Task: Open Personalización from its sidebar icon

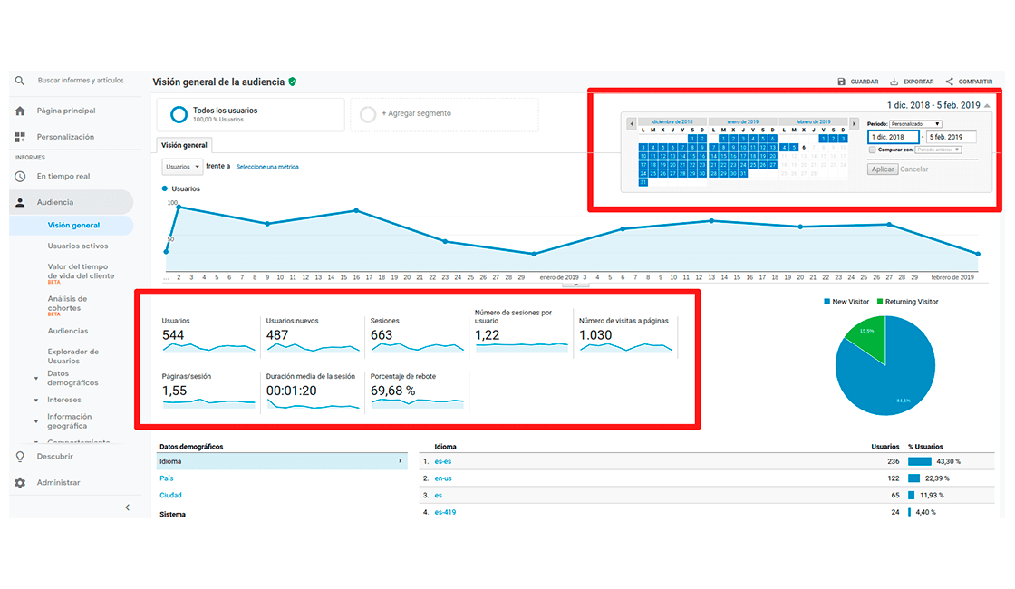Action: (x=20, y=136)
